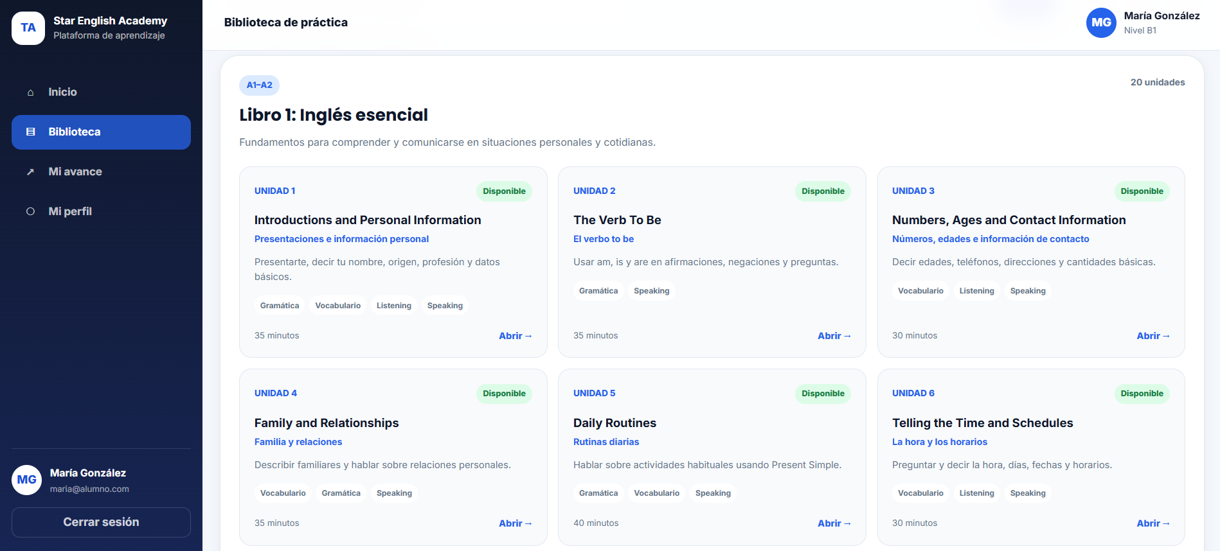The height and width of the screenshot is (551, 1220).
Task: Click the Biblioteca book icon in sidebar
Action: [30, 132]
